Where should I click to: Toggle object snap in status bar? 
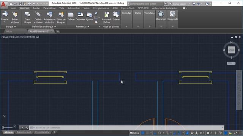(180, 133)
